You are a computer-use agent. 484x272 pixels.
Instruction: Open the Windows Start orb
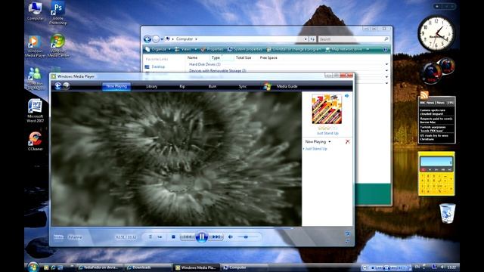33,267
